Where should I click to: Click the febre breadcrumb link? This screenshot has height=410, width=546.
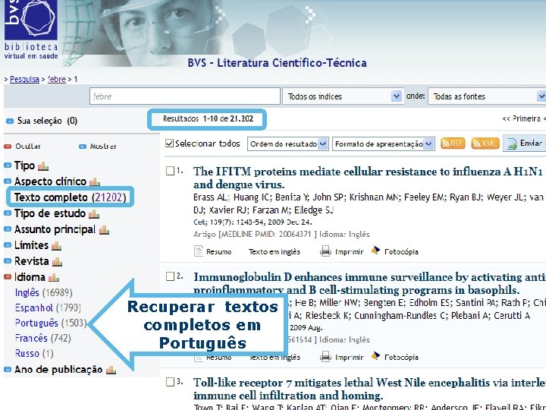(57, 79)
